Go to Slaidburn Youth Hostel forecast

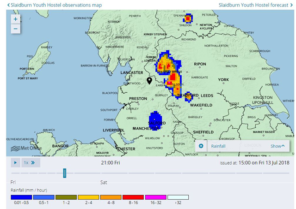click(254, 5)
